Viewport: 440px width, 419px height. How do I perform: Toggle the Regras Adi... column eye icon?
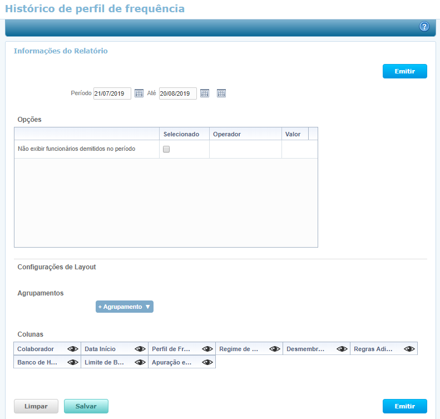tap(409, 349)
